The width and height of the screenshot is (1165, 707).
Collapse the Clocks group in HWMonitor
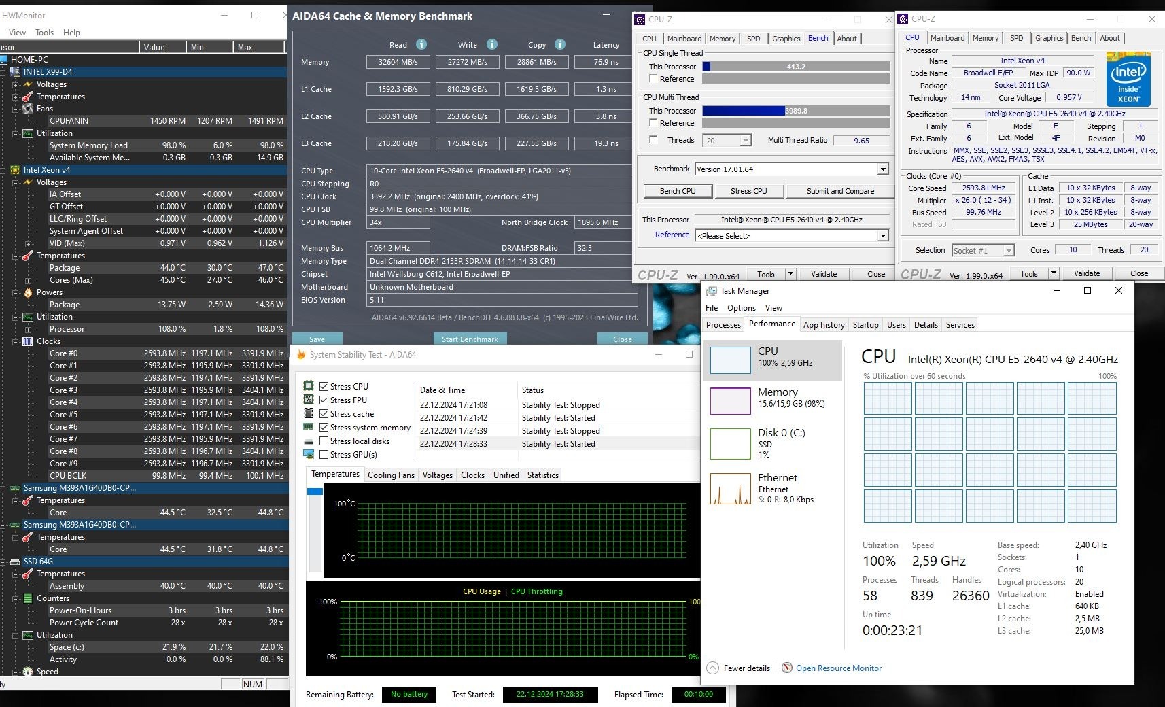point(15,341)
